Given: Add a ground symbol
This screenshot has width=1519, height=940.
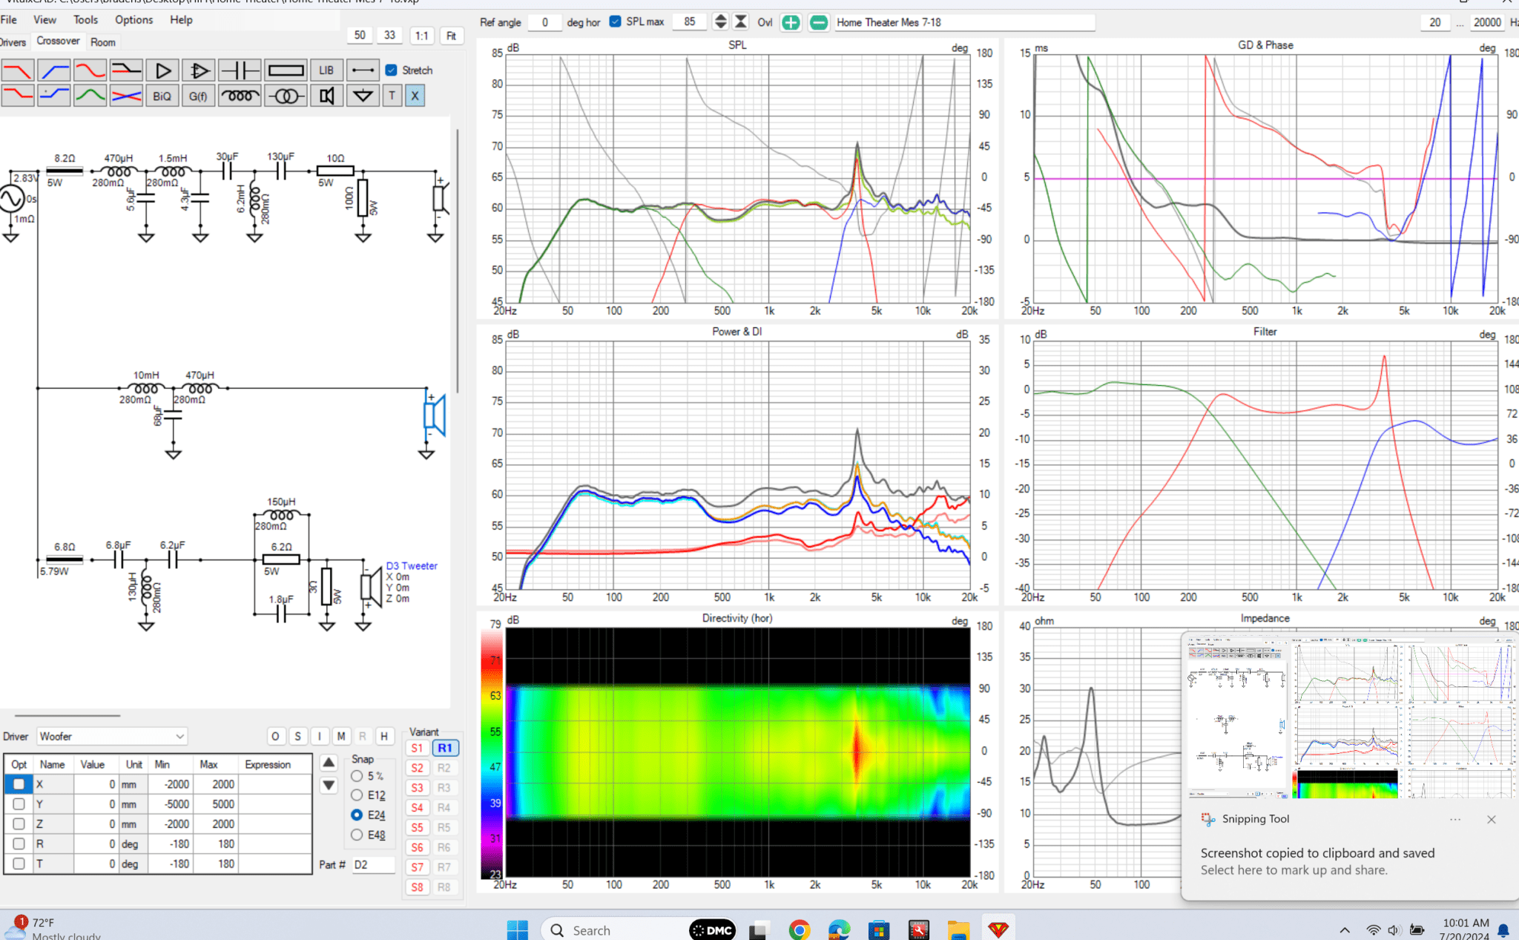Looking at the screenshot, I should (363, 96).
